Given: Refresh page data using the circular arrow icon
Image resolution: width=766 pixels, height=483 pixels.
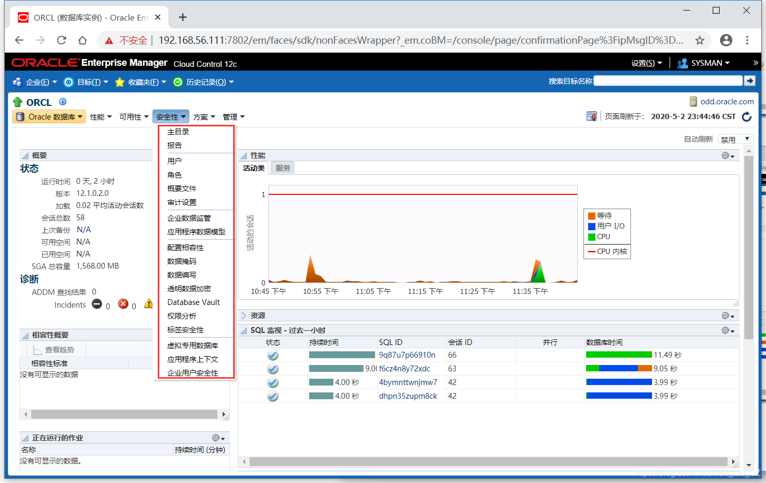Looking at the screenshot, I should tap(746, 116).
